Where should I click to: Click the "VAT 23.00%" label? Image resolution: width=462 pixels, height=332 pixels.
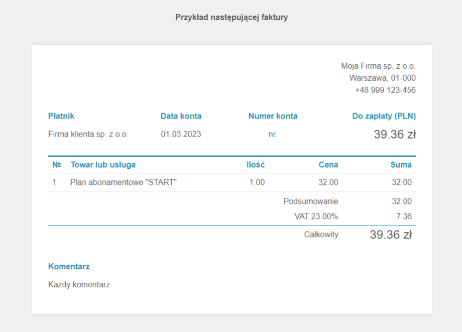coord(316,216)
